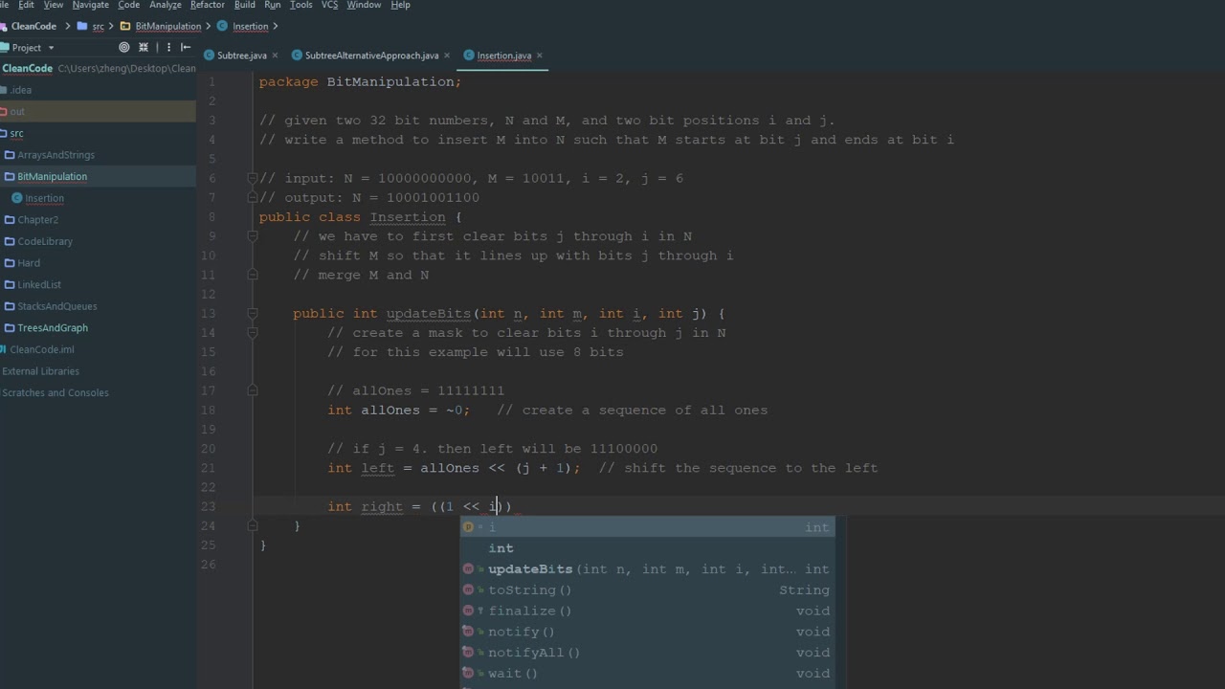Close the Insertion.java tab
The width and height of the screenshot is (1225, 689).
[x=540, y=56]
